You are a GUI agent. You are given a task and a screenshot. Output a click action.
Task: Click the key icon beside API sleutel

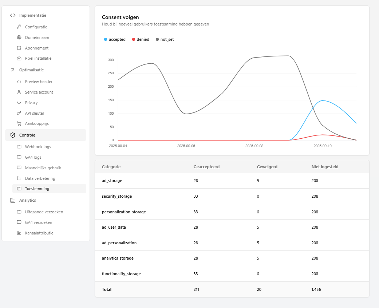[19, 113]
